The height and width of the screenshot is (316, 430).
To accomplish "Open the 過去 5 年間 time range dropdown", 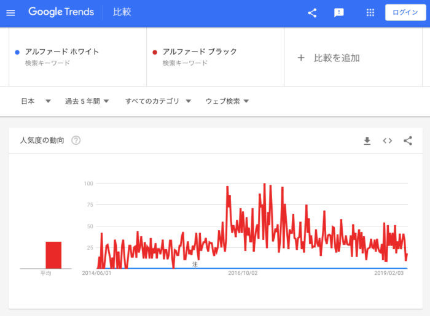I will coord(87,101).
